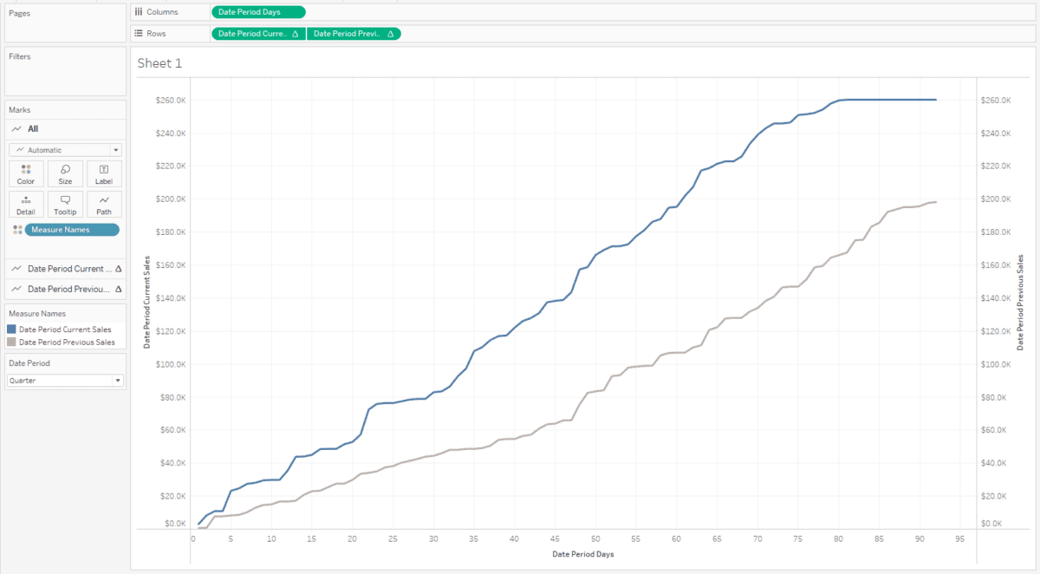
Task: Click the Color button in Marks card
Action: 26,174
